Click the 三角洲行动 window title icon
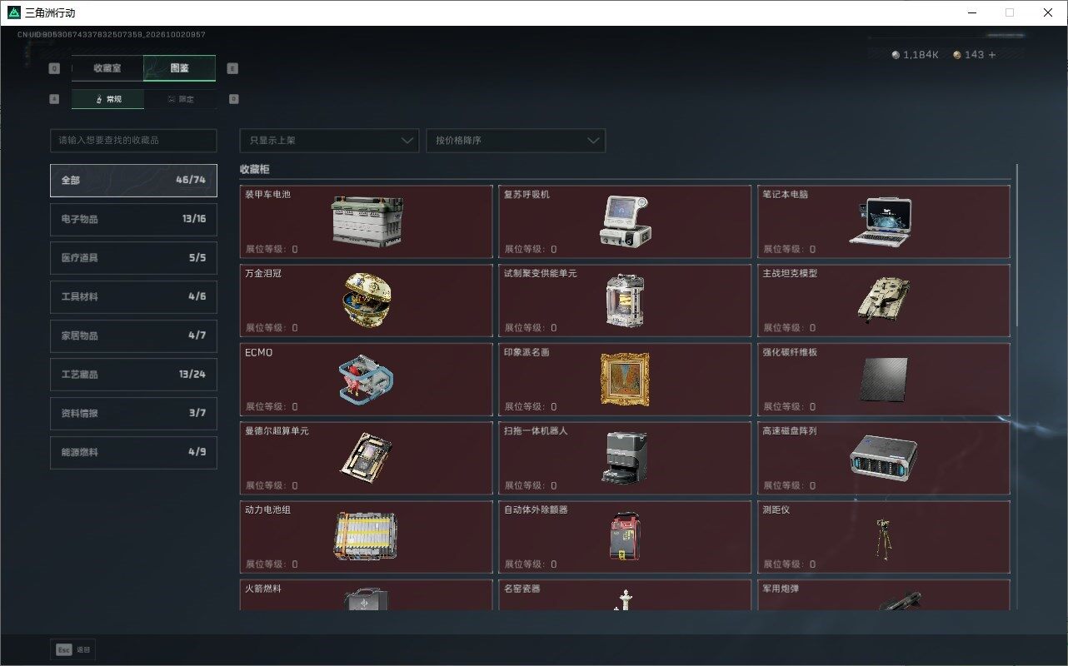This screenshot has width=1068, height=666. click(x=14, y=12)
